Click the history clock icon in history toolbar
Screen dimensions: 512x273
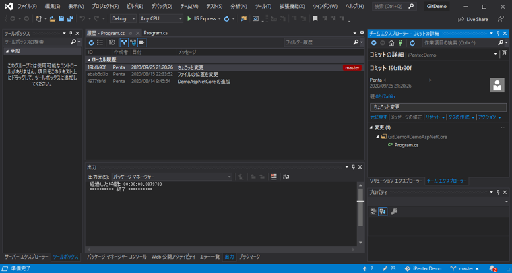pos(112,42)
